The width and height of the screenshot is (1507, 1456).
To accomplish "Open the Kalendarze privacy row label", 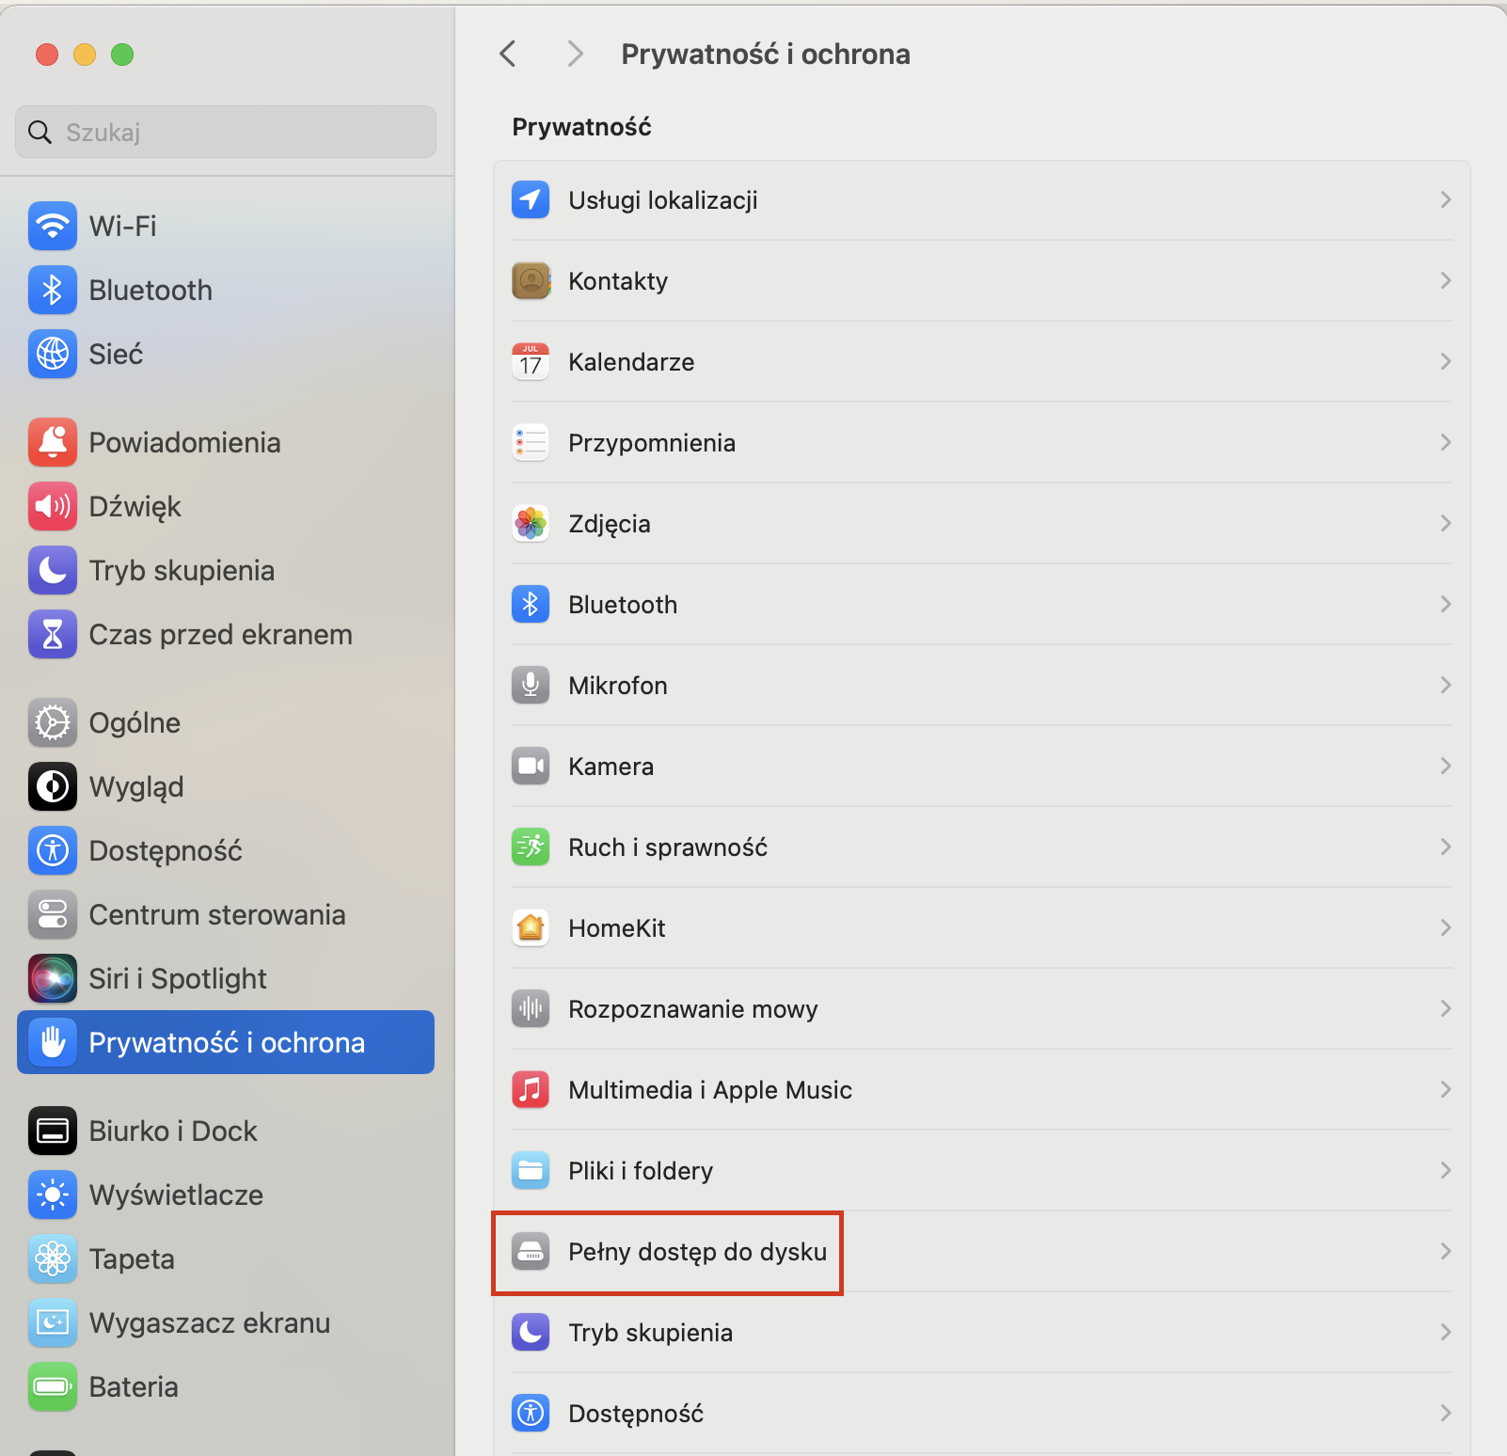I will (631, 362).
